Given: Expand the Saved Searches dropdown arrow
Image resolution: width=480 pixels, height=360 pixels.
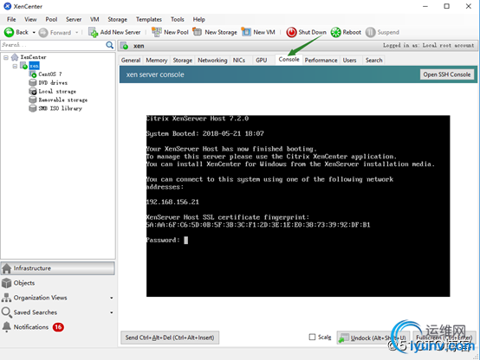Looking at the screenshot, I should (x=112, y=312).
